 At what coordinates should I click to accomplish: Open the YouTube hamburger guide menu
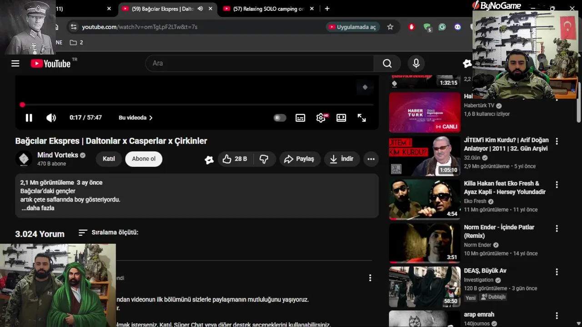15,64
